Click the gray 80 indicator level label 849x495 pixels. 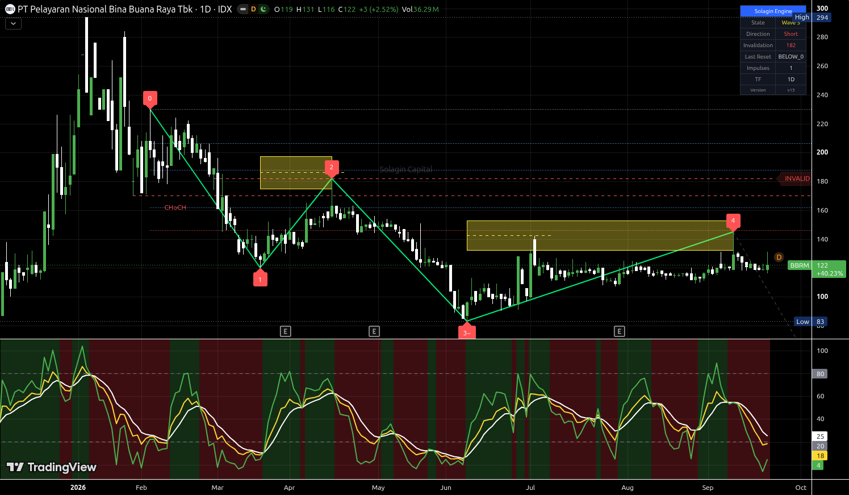coord(821,374)
